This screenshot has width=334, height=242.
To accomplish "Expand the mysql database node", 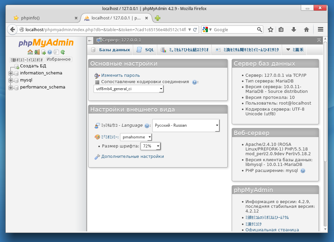I will (11, 80).
